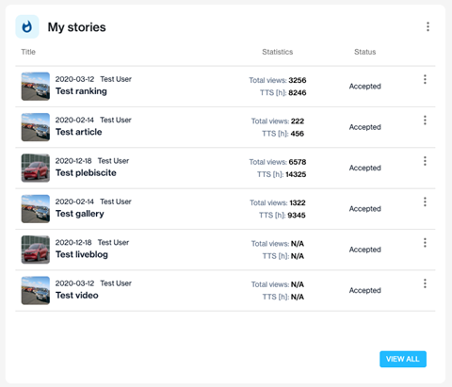
Task: Open the Test ranking story title
Action: click(81, 91)
